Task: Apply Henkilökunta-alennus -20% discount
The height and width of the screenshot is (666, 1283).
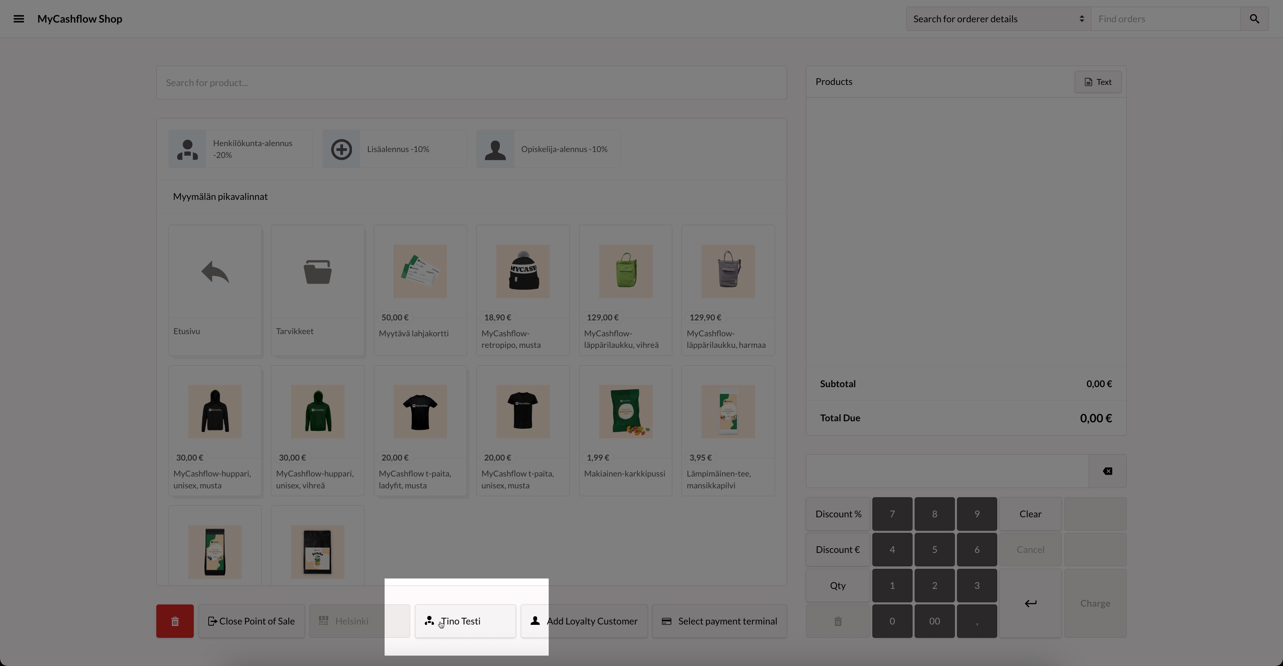Action: click(240, 149)
